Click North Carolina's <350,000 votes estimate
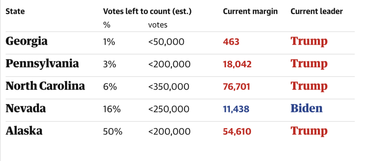The image size is (370, 161). coord(169,86)
